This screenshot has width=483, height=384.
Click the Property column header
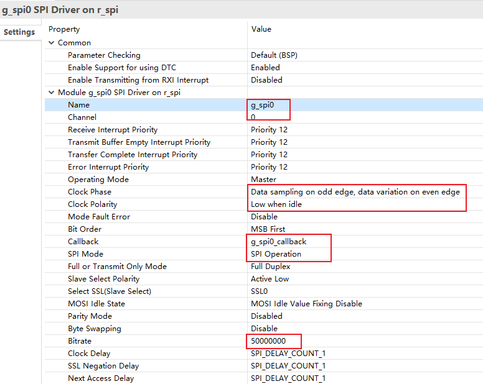point(64,29)
